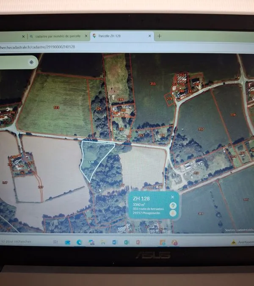Click parcel 180 on the map

[x=121, y=129]
